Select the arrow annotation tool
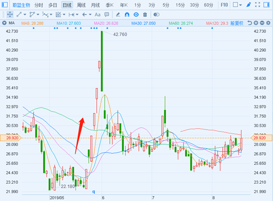Screen dimensions: 273x201 [x=84, y=15]
